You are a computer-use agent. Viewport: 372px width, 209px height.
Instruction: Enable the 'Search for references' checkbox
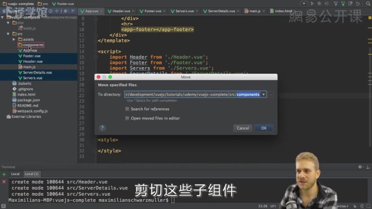tap(127, 109)
